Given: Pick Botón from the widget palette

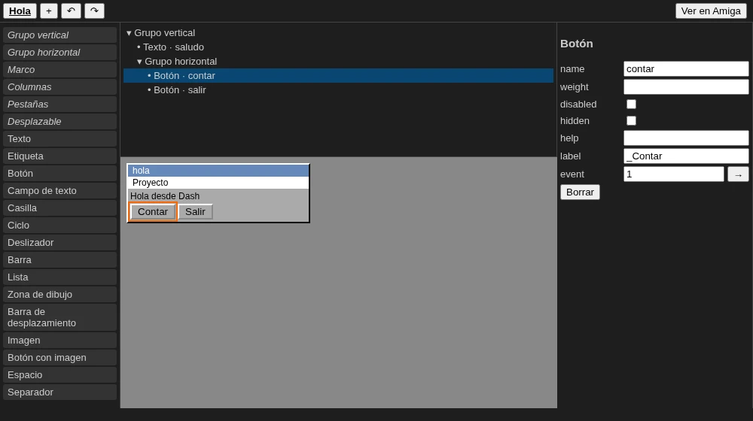Looking at the screenshot, I should point(59,173).
